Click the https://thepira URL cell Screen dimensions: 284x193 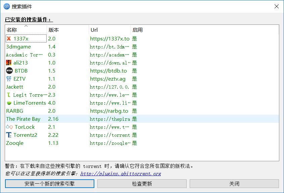[x=110, y=119]
